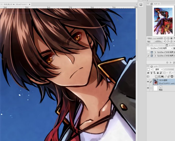
Task: Adjust the navigator zoom slider at 100.0
Action: point(155,38)
